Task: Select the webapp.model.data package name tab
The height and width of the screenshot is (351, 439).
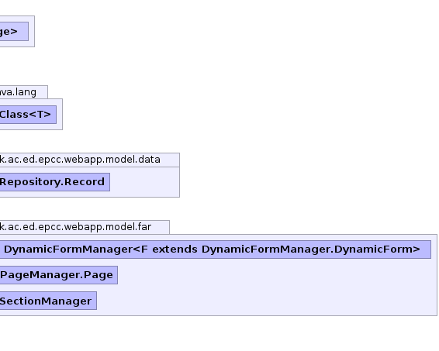Action: (90, 160)
